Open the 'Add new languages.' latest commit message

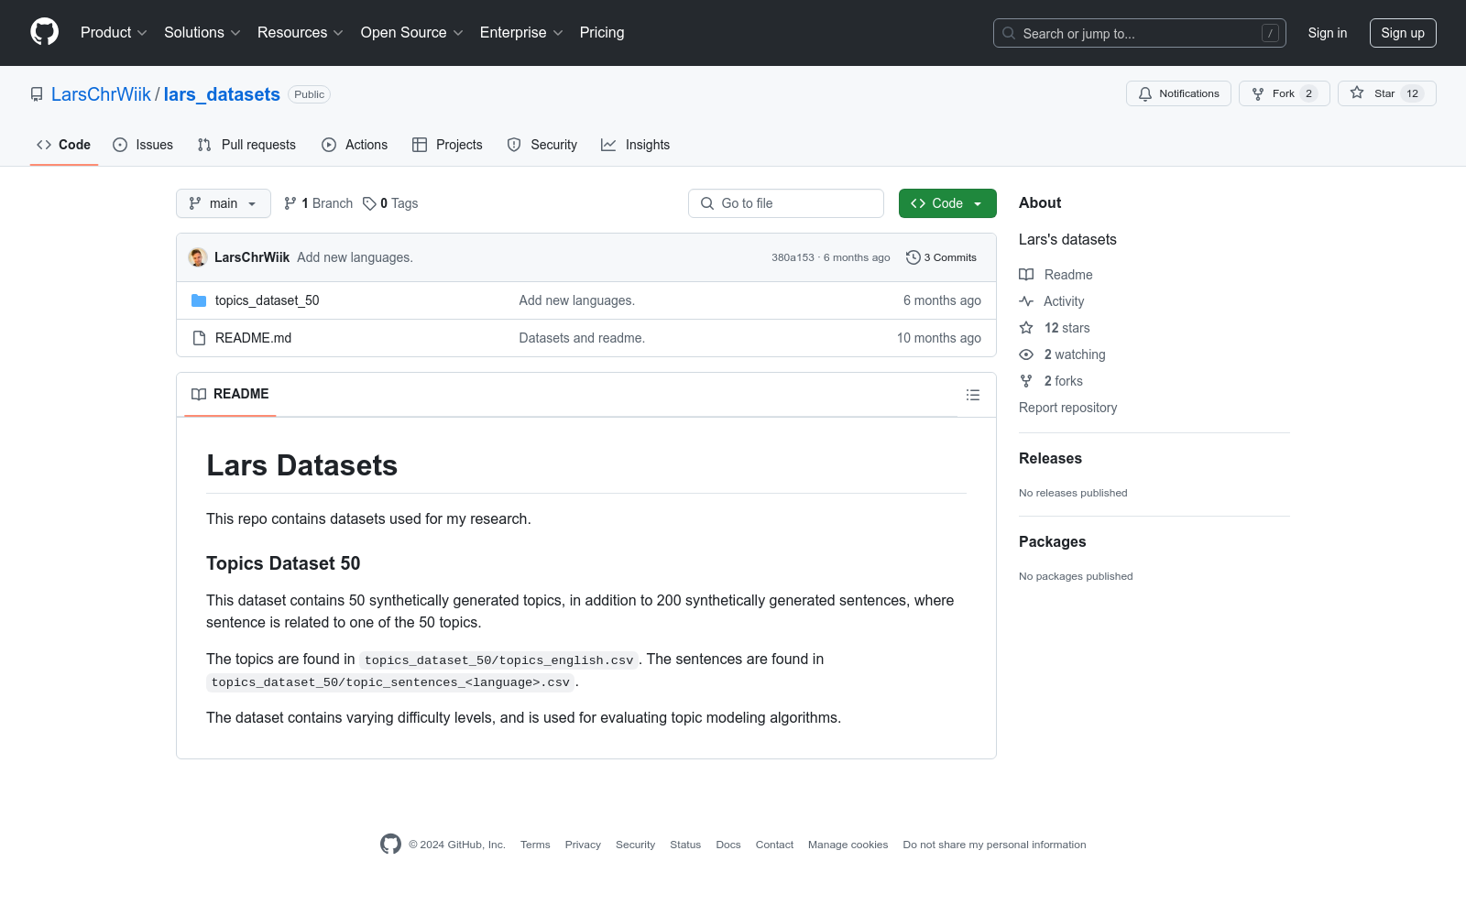click(x=355, y=257)
